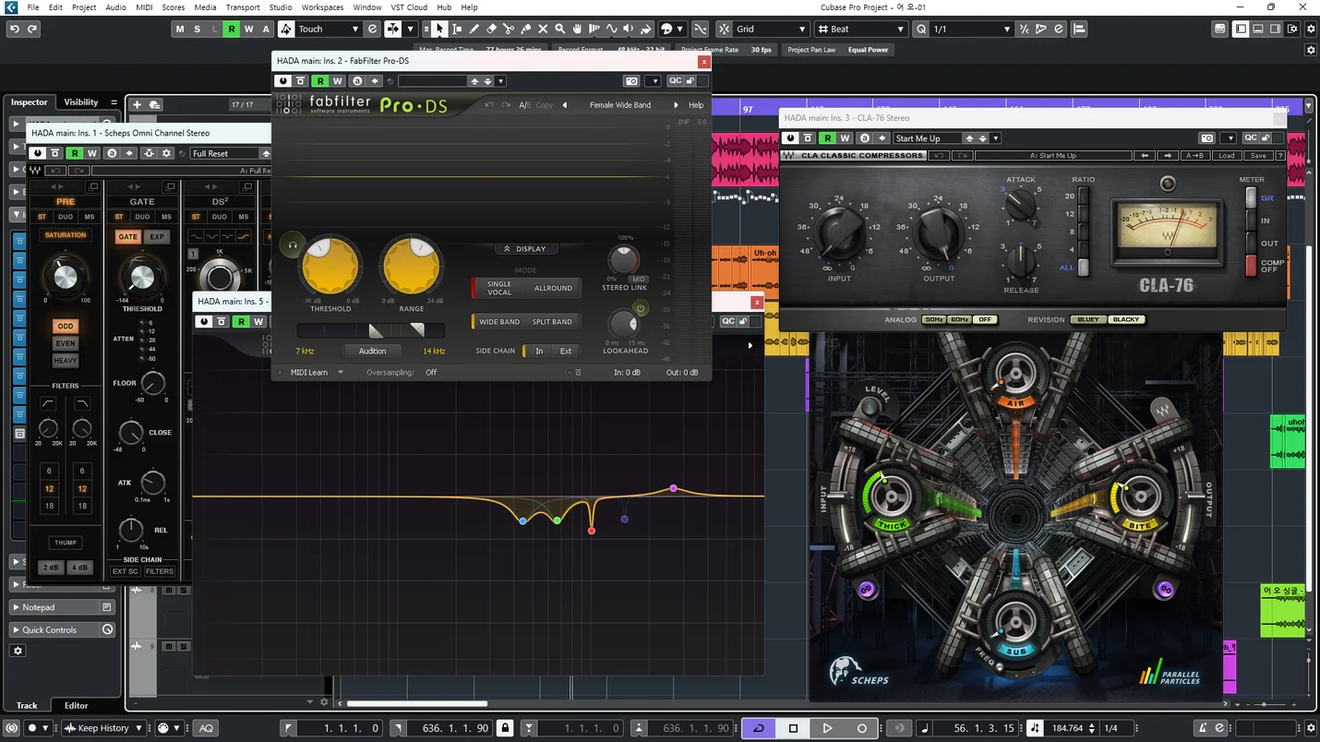Select Allround mode in Pro-DS
This screenshot has width=1320, height=742.
pyautogui.click(x=553, y=288)
